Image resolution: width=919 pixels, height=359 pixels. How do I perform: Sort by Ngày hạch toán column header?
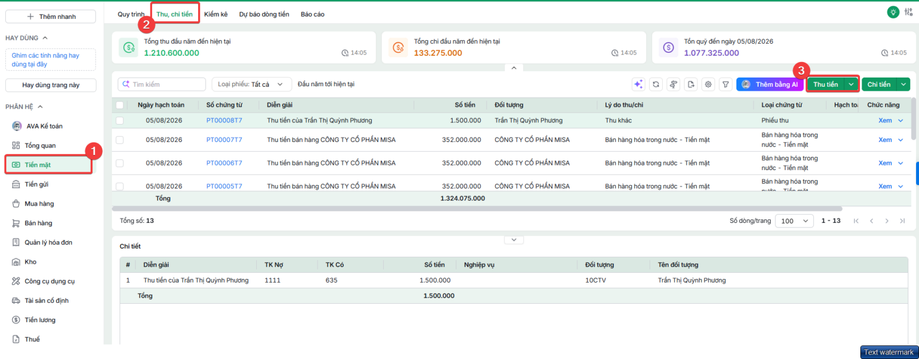click(x=161, y=105)
